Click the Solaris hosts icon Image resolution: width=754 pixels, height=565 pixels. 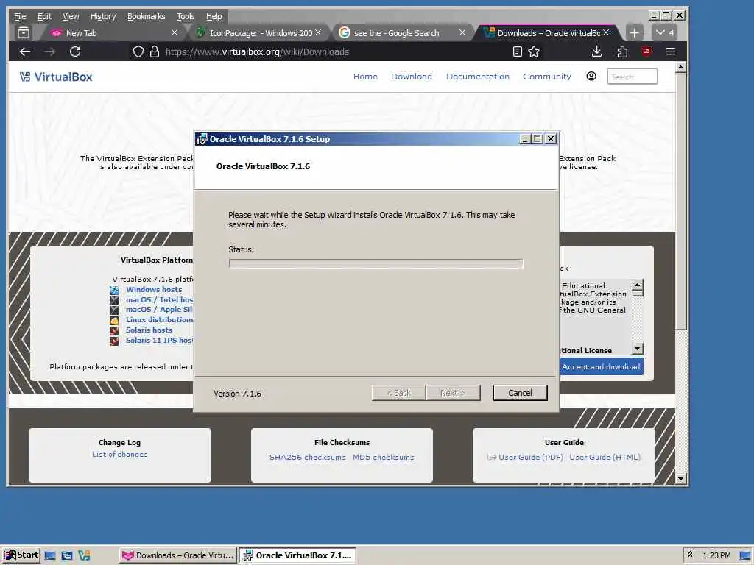(x=114, y=330)
